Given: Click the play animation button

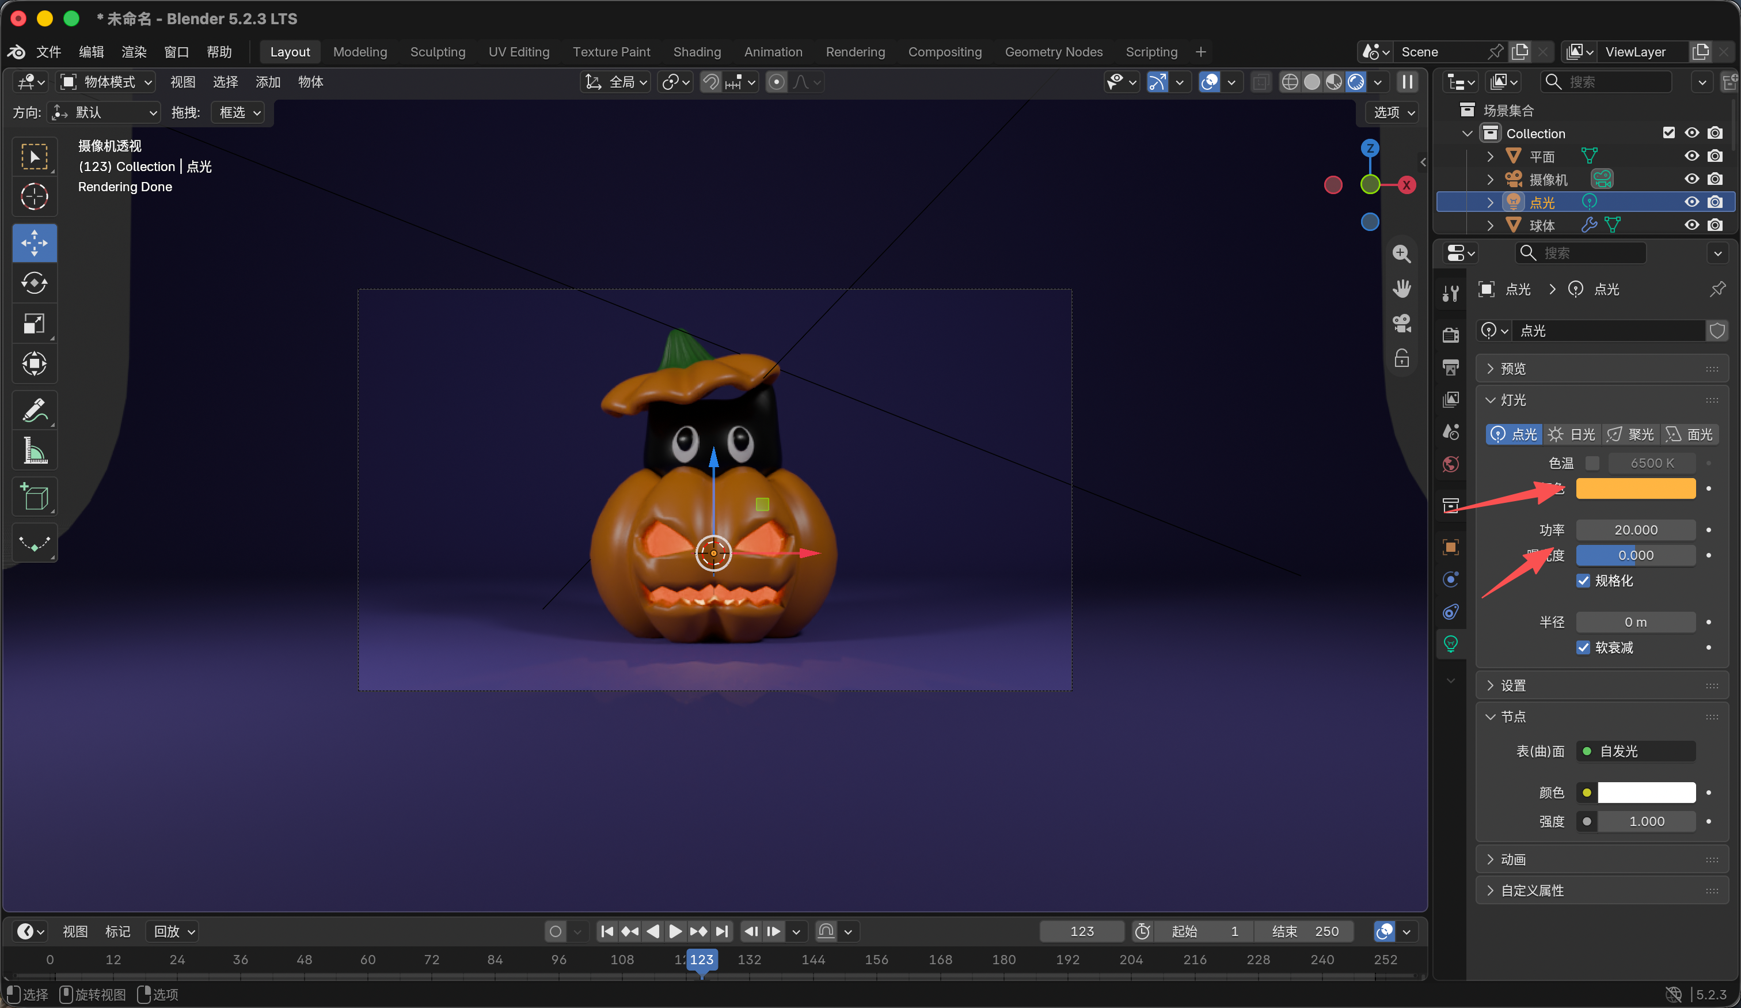Looking at the screenshot, I should coord(675,931).
